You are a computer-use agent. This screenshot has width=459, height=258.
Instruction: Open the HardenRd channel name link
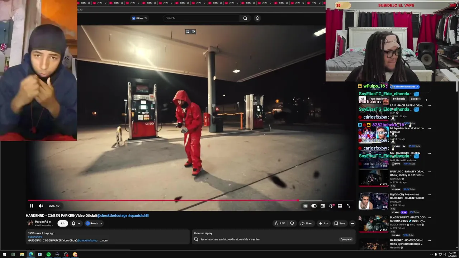(41, 222)
